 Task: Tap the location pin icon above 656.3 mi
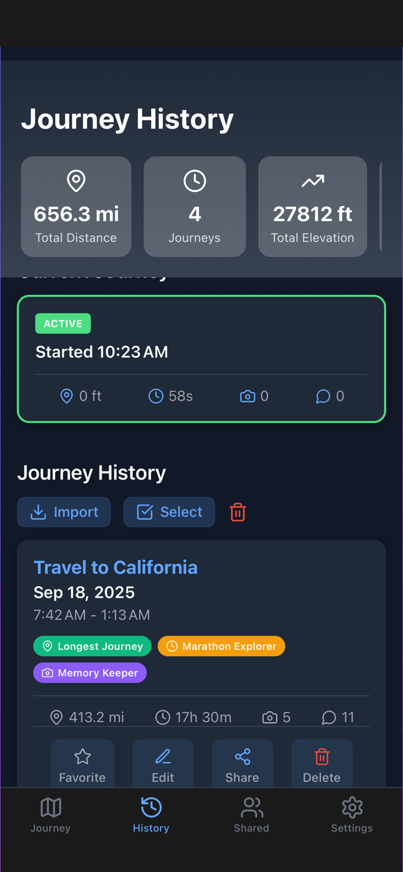coord(76,181)
